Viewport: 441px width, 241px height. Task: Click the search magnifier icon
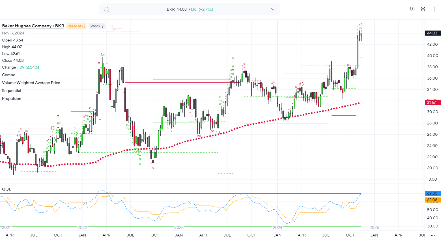point(106,9)
